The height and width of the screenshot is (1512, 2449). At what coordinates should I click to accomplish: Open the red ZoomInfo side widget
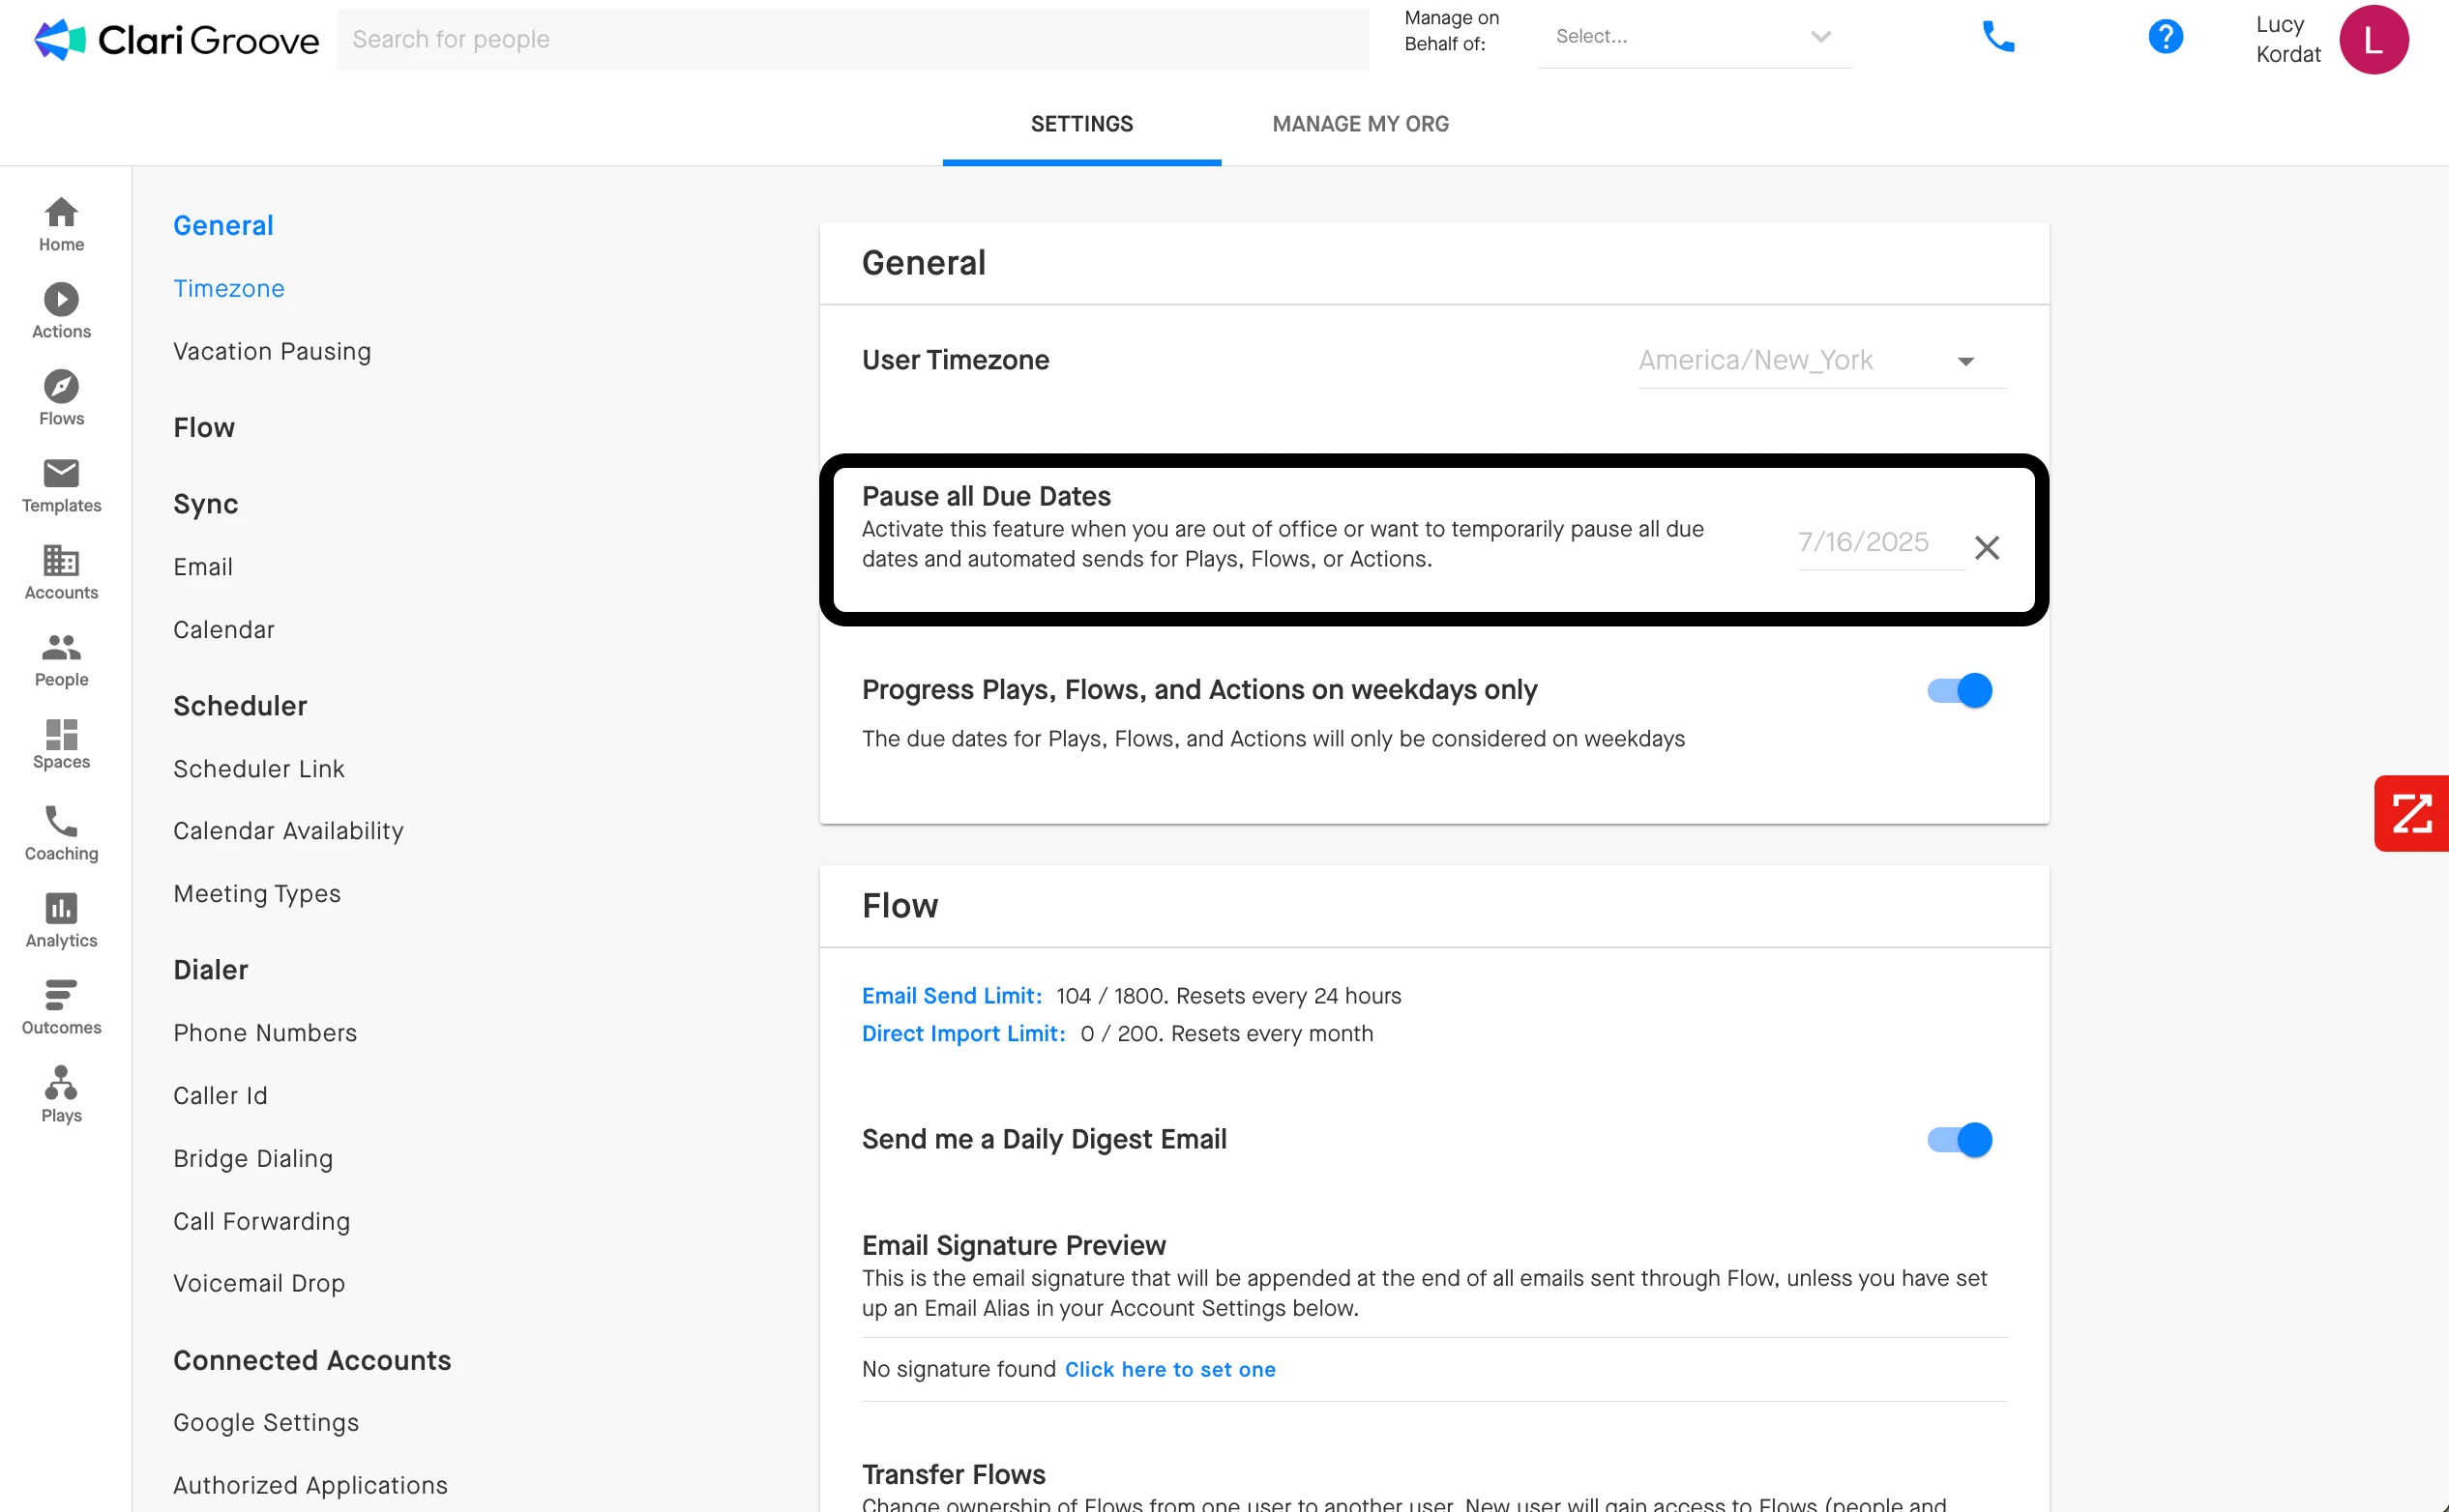(2410, 813)
